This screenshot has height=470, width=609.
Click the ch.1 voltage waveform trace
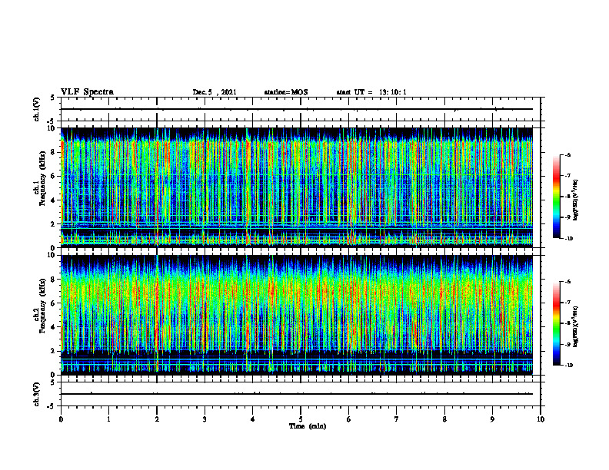(297, 109)
